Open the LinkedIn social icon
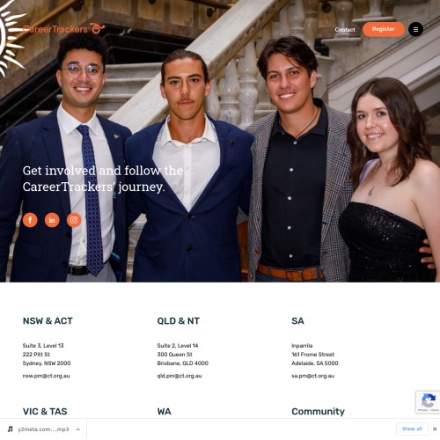Image resolution: width=440 pixels, height=440 pixels. point(52,220)
